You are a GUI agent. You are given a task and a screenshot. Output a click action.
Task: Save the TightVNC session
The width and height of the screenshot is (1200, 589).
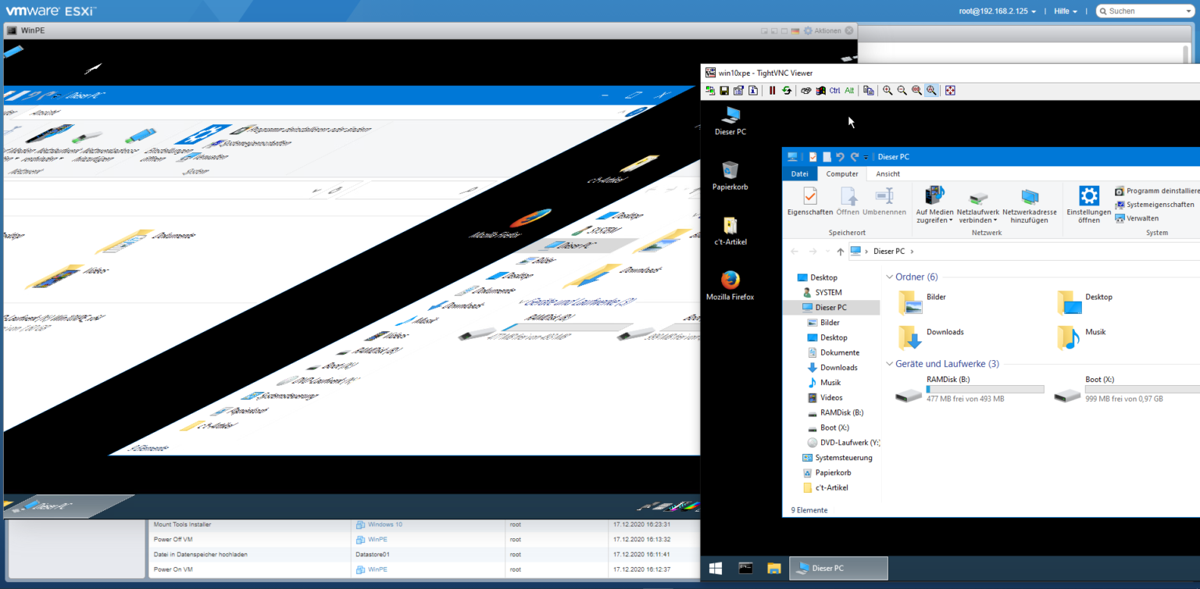point(723,91)
